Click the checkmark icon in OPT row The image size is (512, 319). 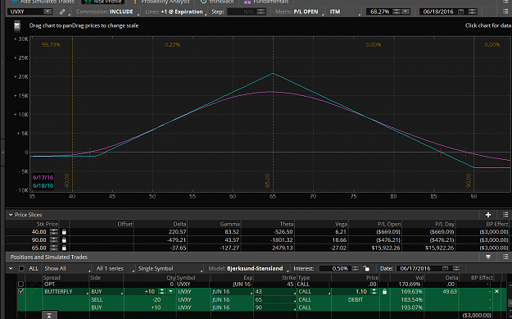(34, 284)
